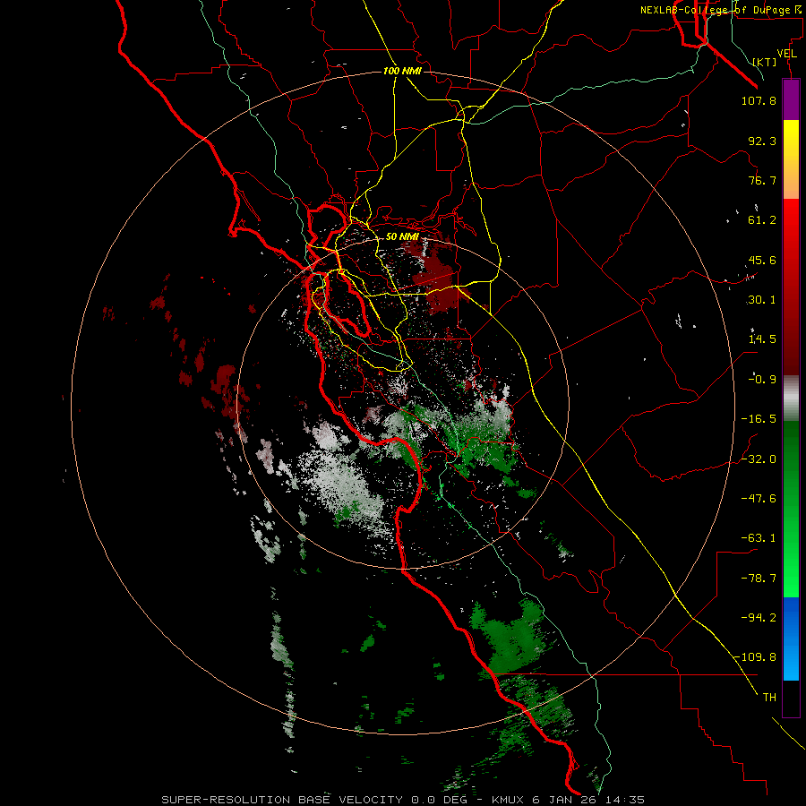Click the '[KT]' units label

click(x=765, y=62)
